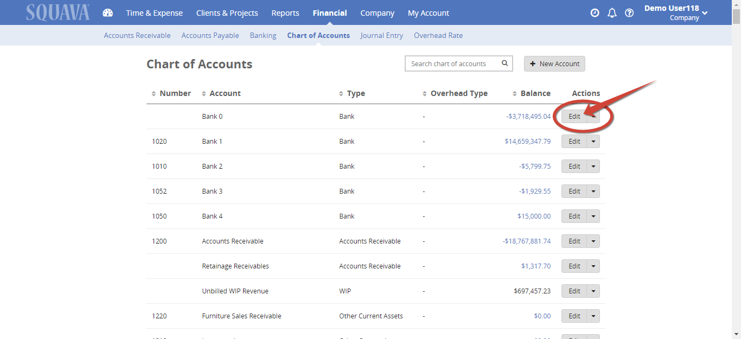The width and height of the screenshot is (741, 339).
Task: Go to Banking subtab
Action: (x=263, y=35)
